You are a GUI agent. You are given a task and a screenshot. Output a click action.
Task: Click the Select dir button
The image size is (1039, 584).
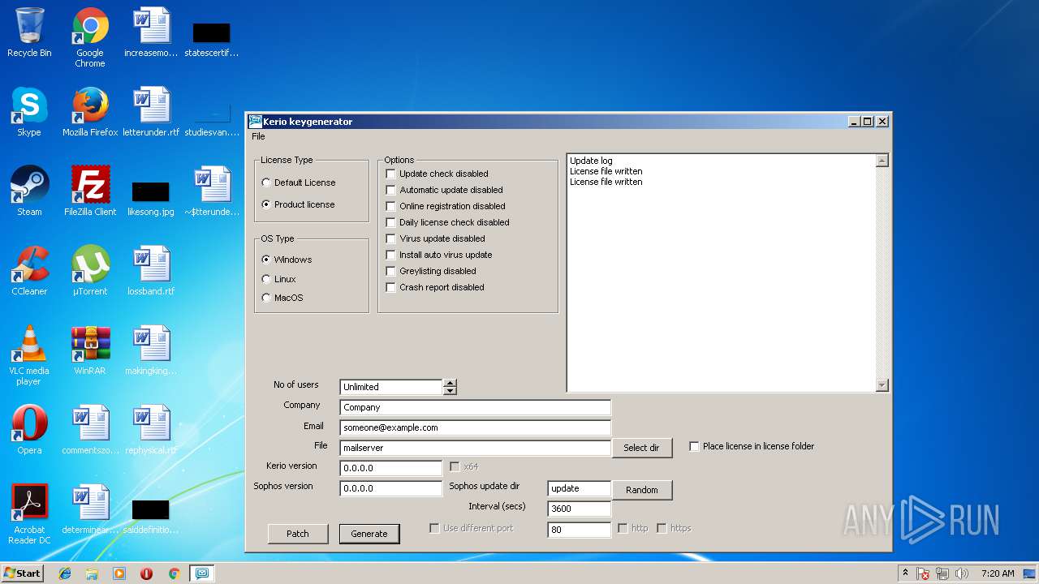(x=641, y=448)
